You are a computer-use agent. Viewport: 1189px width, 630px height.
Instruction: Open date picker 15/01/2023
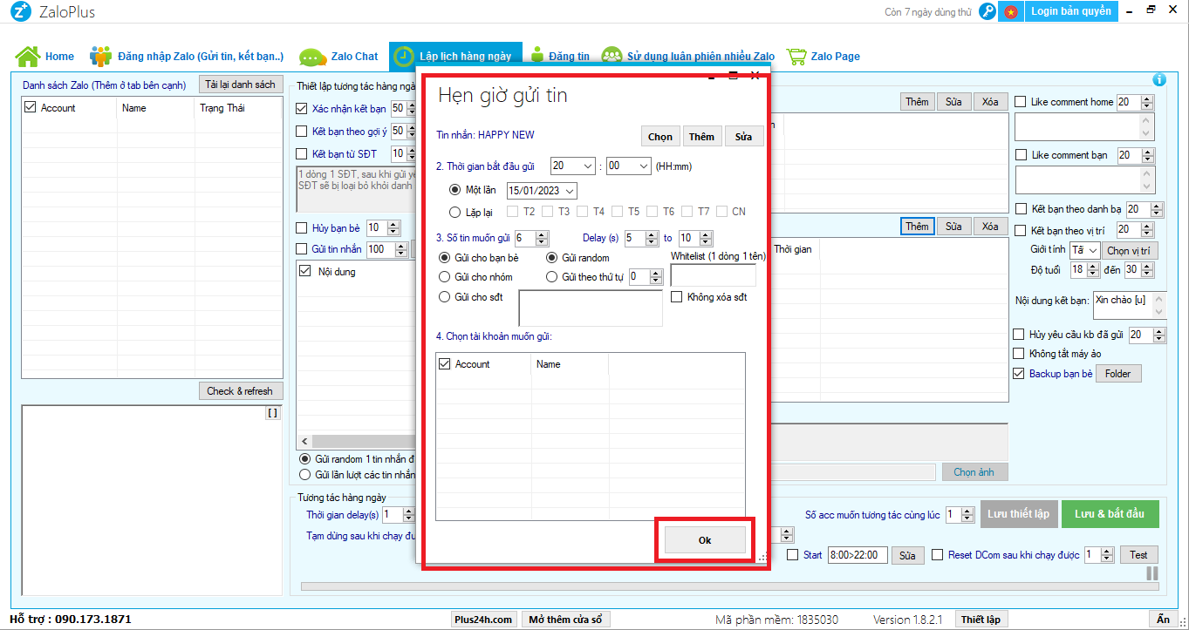pyautogui.click(x=542, y=191)
